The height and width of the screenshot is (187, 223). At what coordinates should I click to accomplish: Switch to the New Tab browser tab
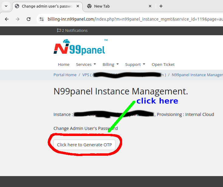(115, 6)
